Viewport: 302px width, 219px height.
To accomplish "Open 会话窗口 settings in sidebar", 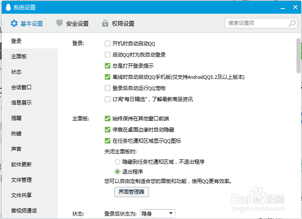I will click(30, 87).
